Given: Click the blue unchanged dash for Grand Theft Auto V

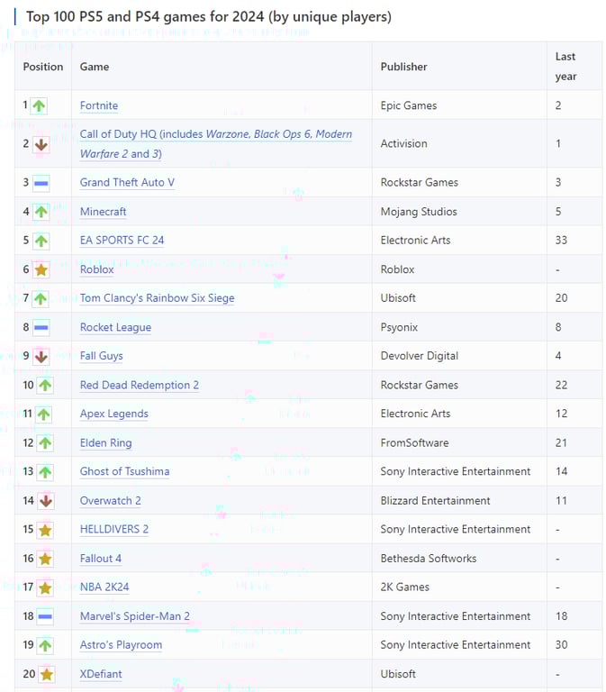Looking at the screenshot, I should [x=41, y=183].
